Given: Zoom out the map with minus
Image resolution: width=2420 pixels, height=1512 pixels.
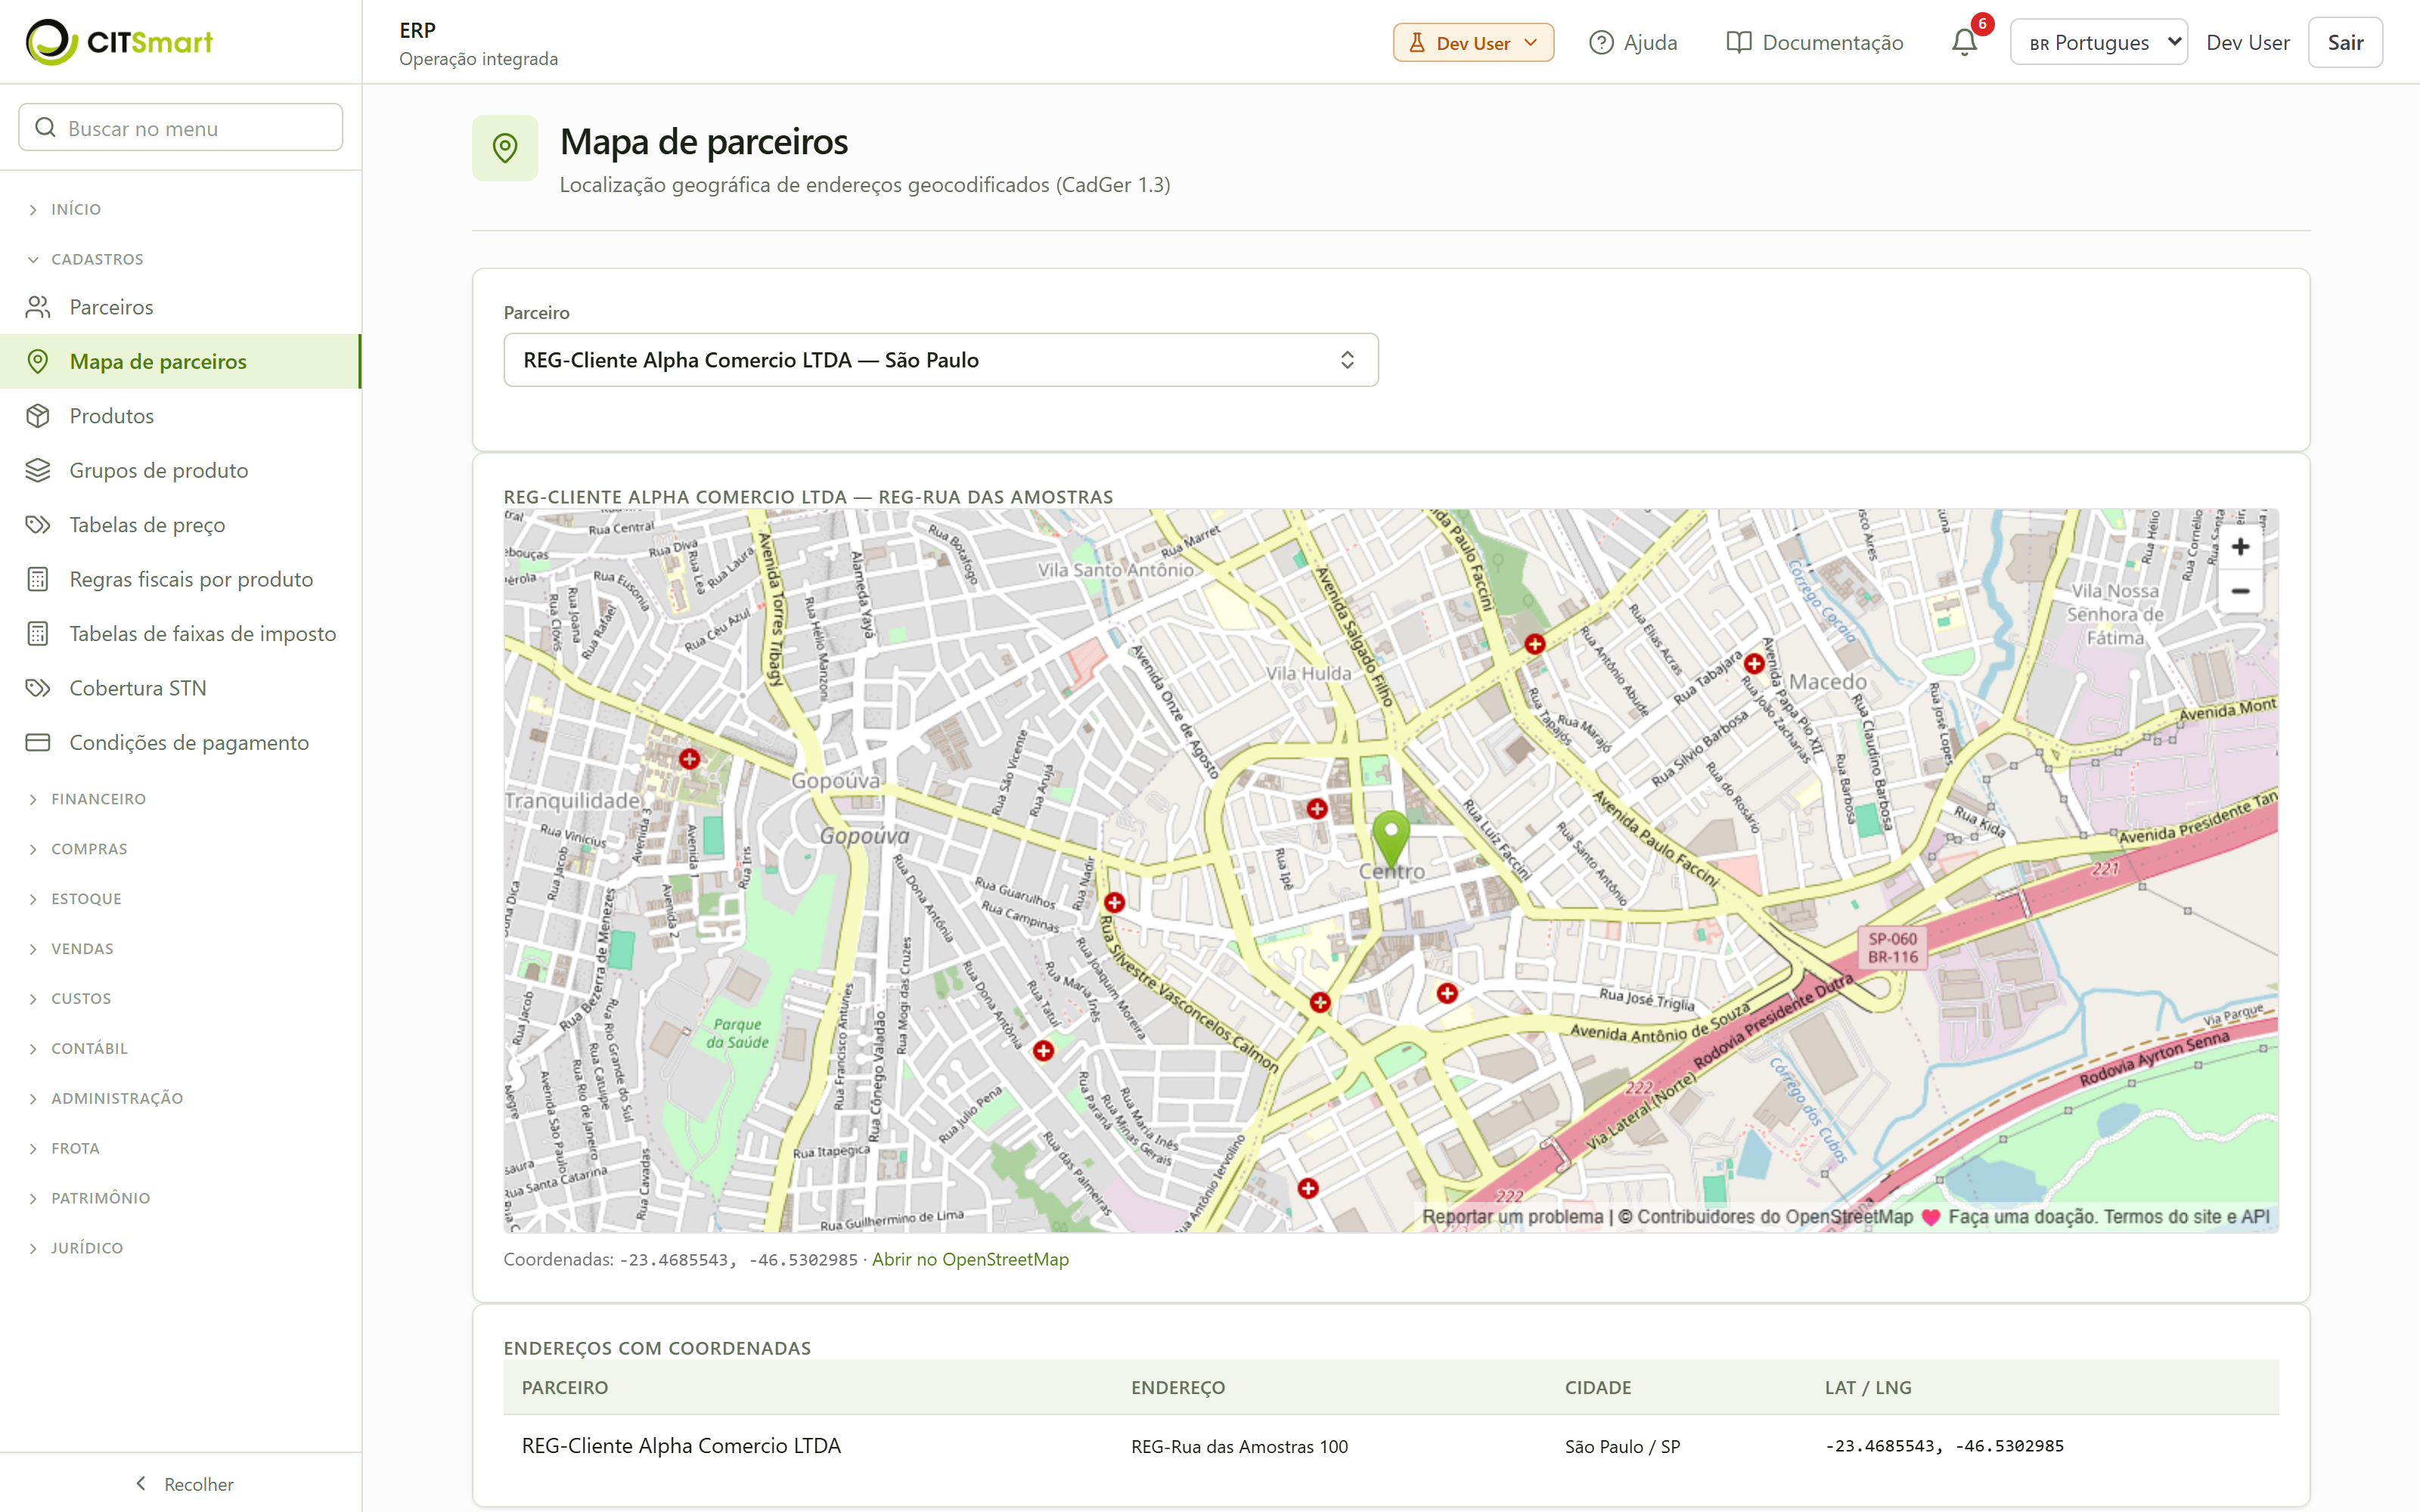Looking at the screenshot, I should (2240, 591).
